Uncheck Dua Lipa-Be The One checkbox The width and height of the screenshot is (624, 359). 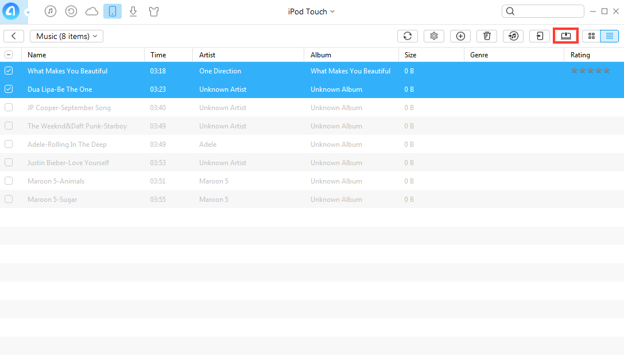[9, 89]
